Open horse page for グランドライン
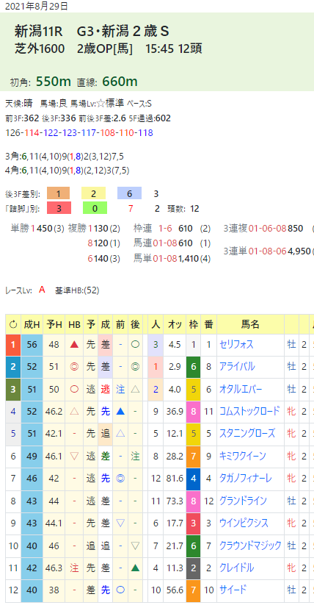Image resolution: width=314 pixels, height=608 pixels. [243, 501]
